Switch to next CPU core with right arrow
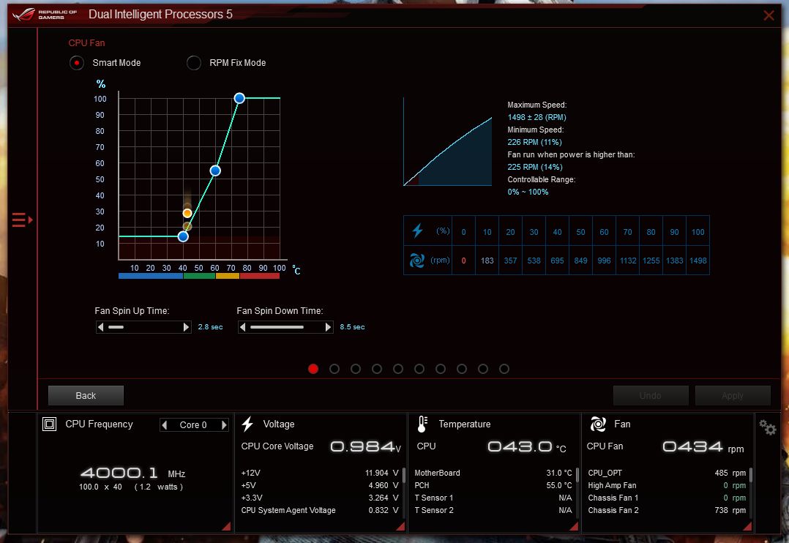This screenshot has height=543, width=789. pyautogui.click(x=224, y=425)
